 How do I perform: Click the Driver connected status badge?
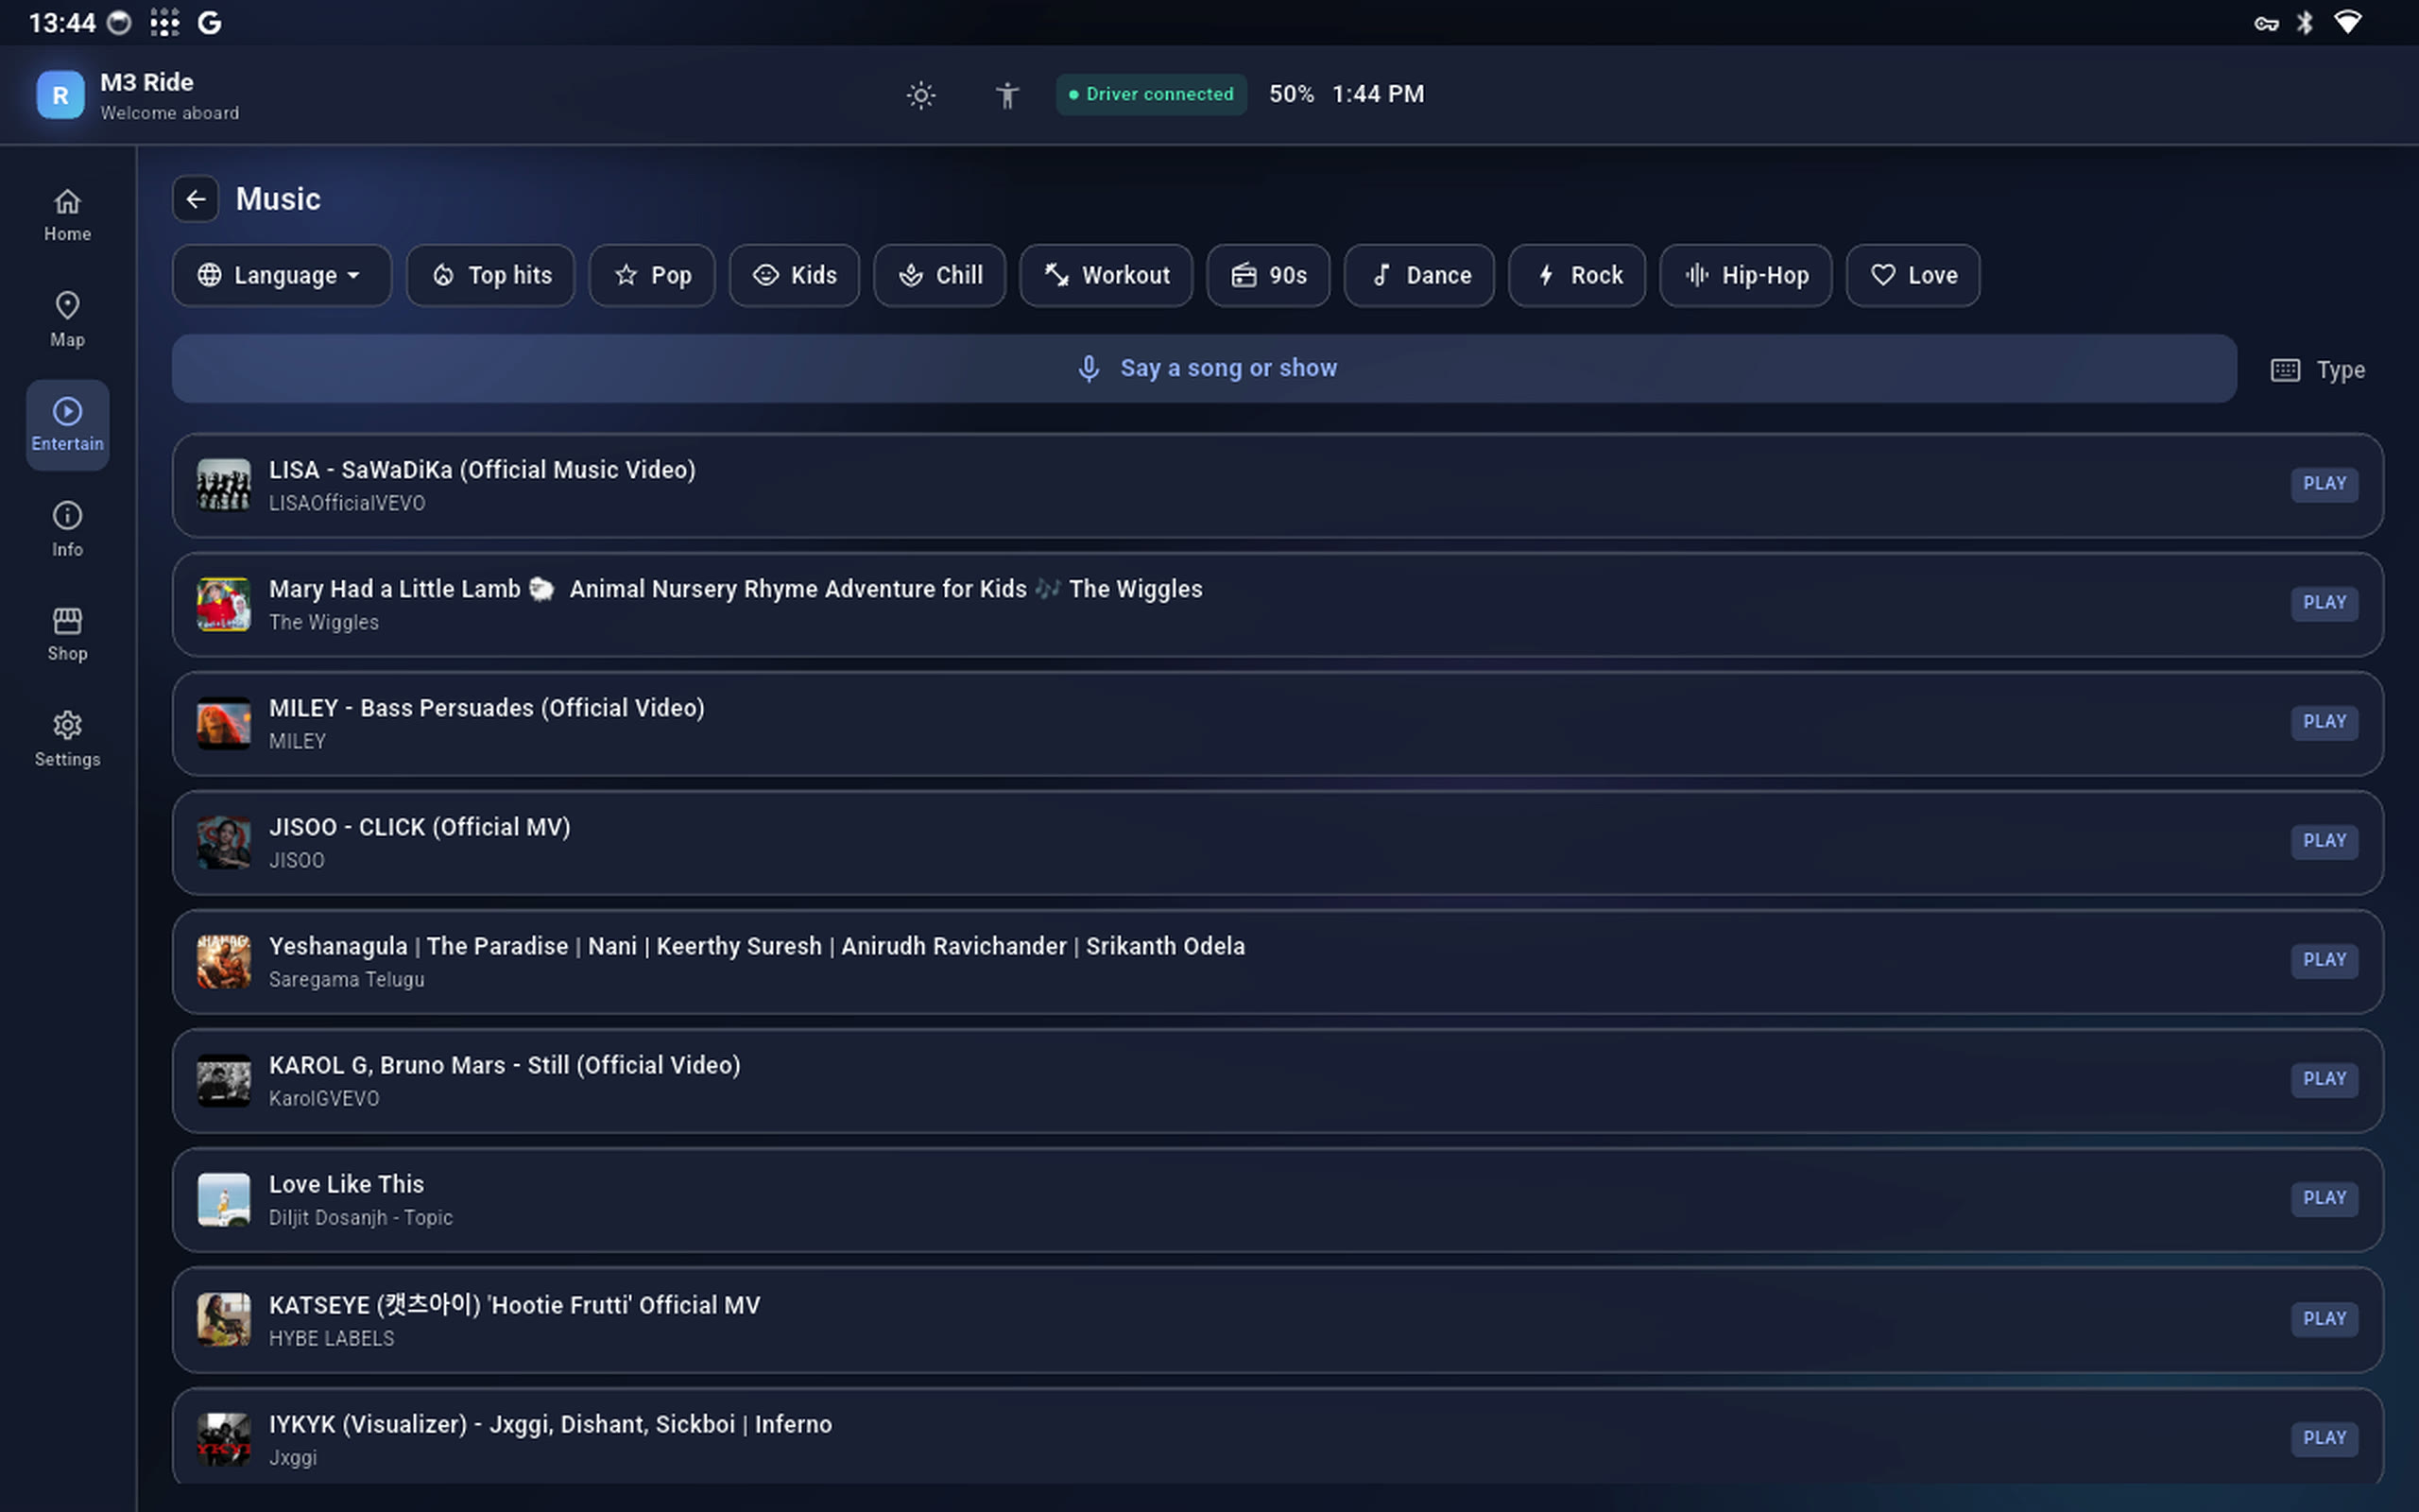[x=1151, y=94]
